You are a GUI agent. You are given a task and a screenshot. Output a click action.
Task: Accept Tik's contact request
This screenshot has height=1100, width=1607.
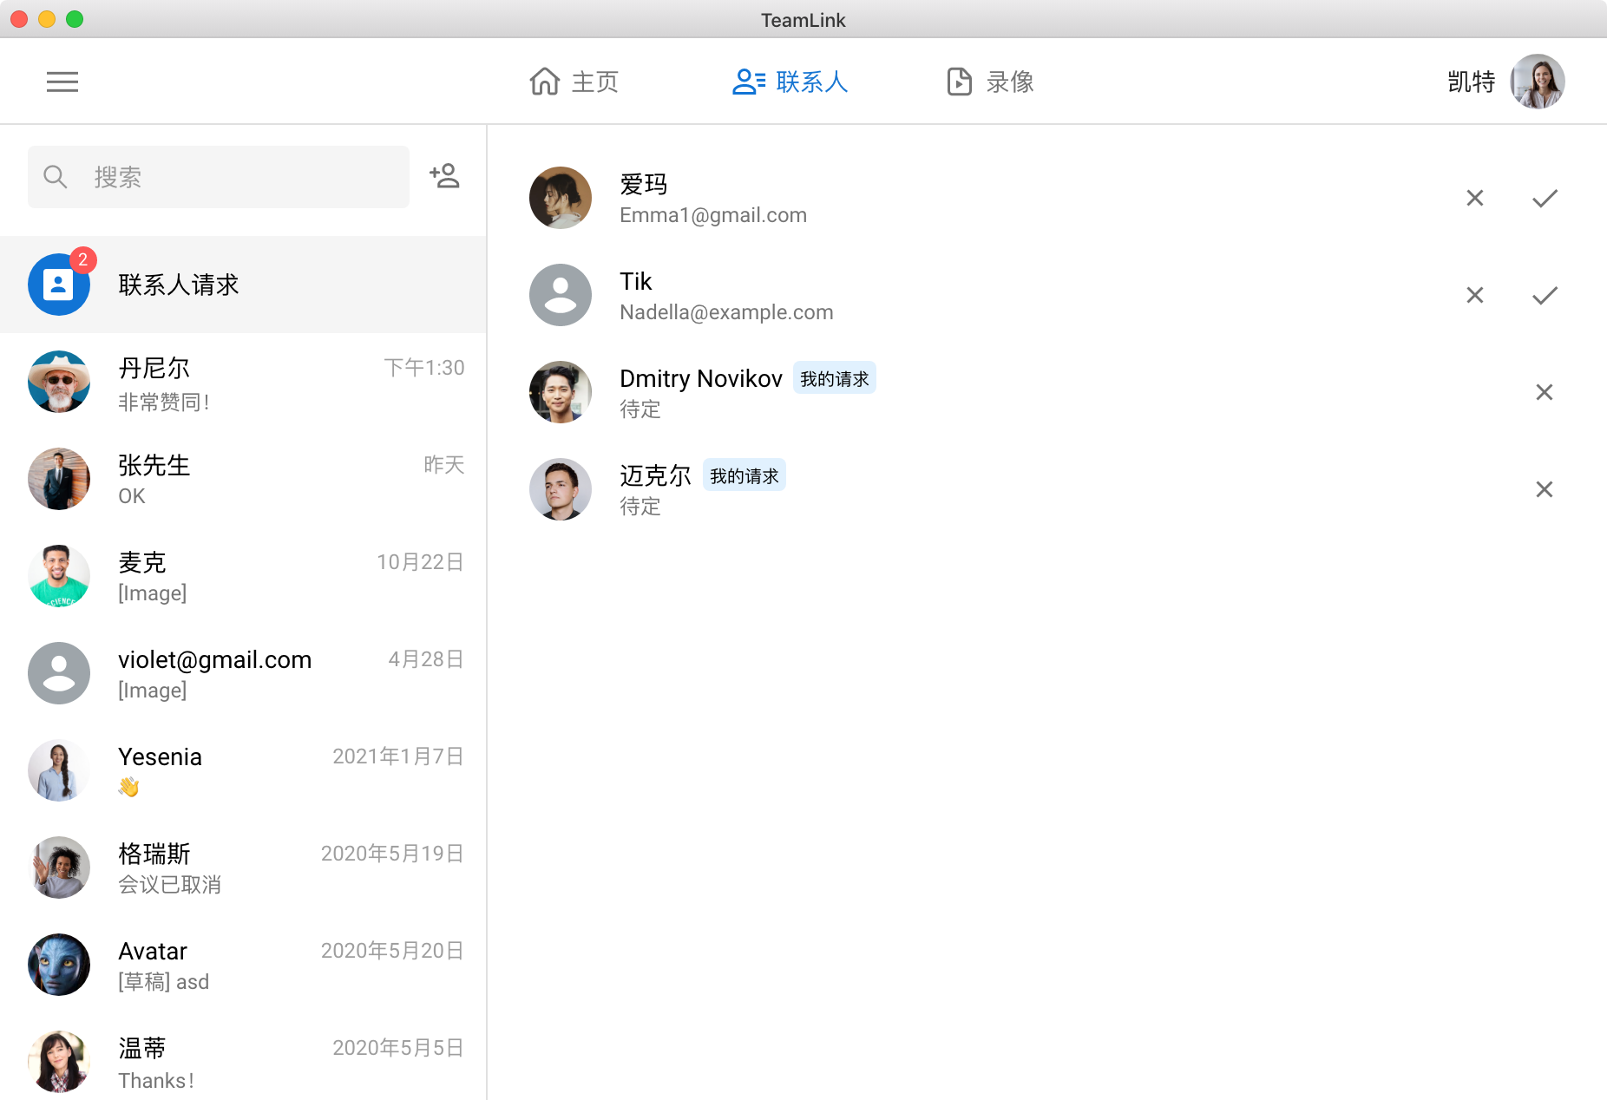click(x=1545, y=296)
